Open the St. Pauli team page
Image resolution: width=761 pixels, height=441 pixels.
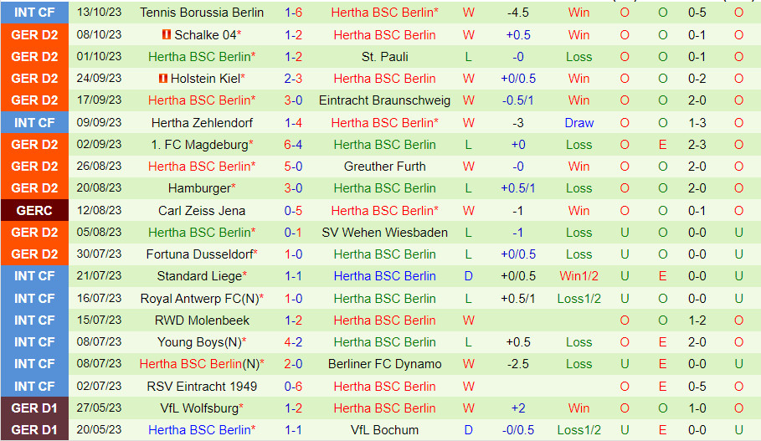385,57
